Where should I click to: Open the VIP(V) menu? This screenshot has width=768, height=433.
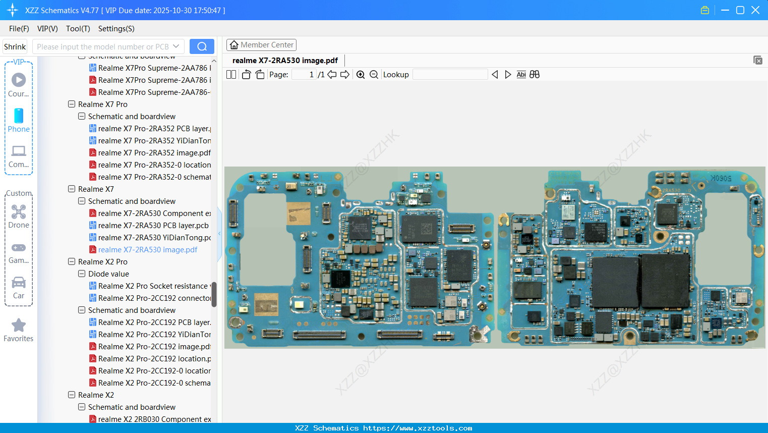[47, 29]
